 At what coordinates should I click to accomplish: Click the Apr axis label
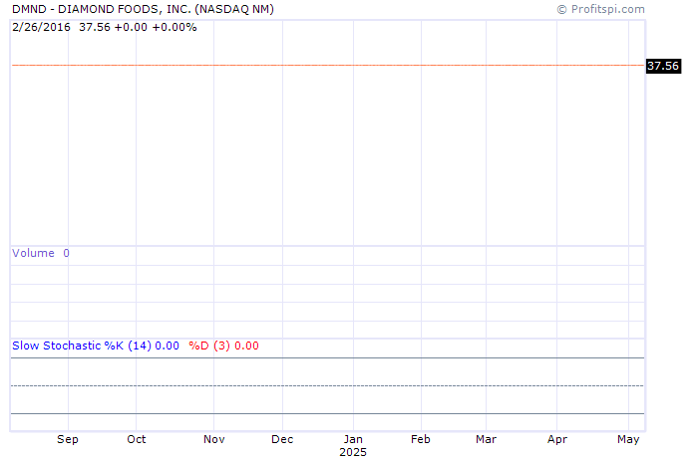tap(556, 439)
